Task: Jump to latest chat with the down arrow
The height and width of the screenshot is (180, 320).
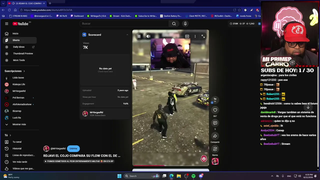Action: coord(308,107)
